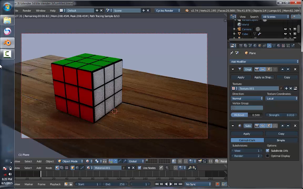Open the Object properties cube tab

point(260,46)
